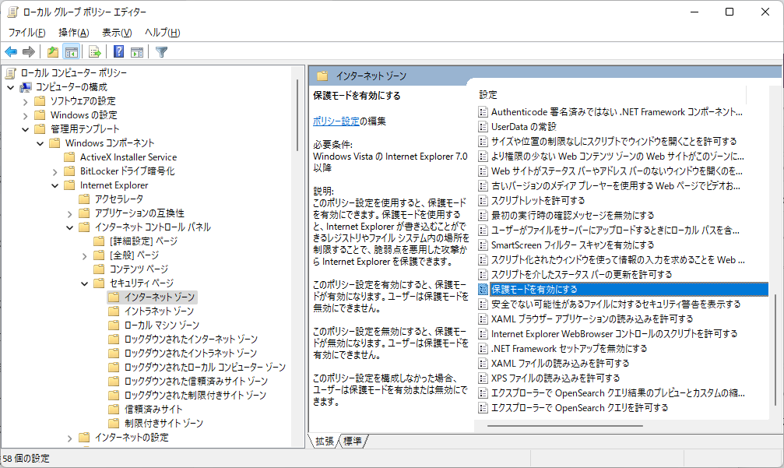Click the Forward arrow toolbar icon

[x=29, y=51]
